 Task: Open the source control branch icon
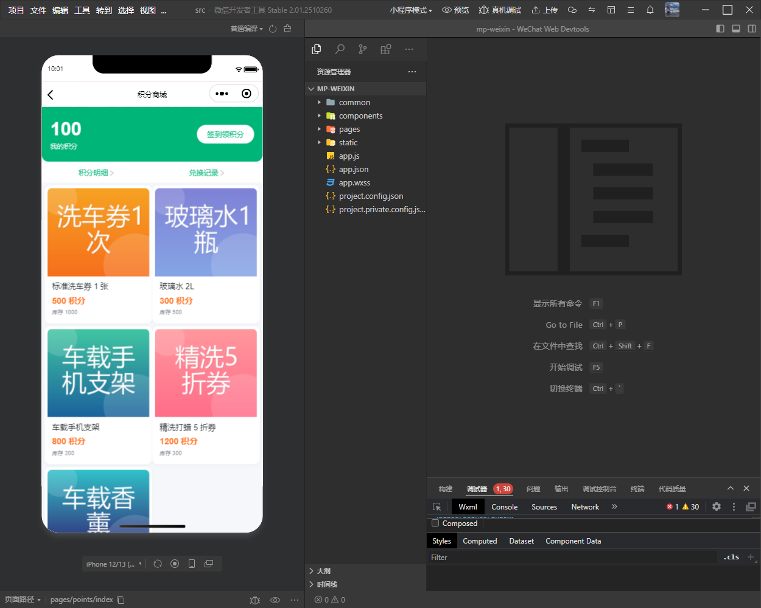[x=363, y=49]
